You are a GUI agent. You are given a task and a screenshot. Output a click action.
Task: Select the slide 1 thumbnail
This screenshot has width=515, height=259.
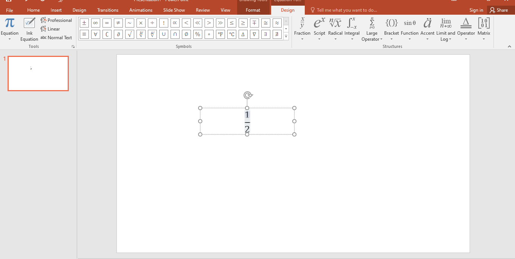pyautogui.click(x=38, y=73)
